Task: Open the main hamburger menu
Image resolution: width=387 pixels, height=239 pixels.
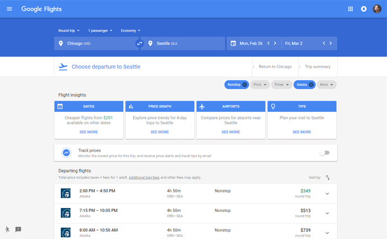Action: pyautogui.click(x=9, y=9)
